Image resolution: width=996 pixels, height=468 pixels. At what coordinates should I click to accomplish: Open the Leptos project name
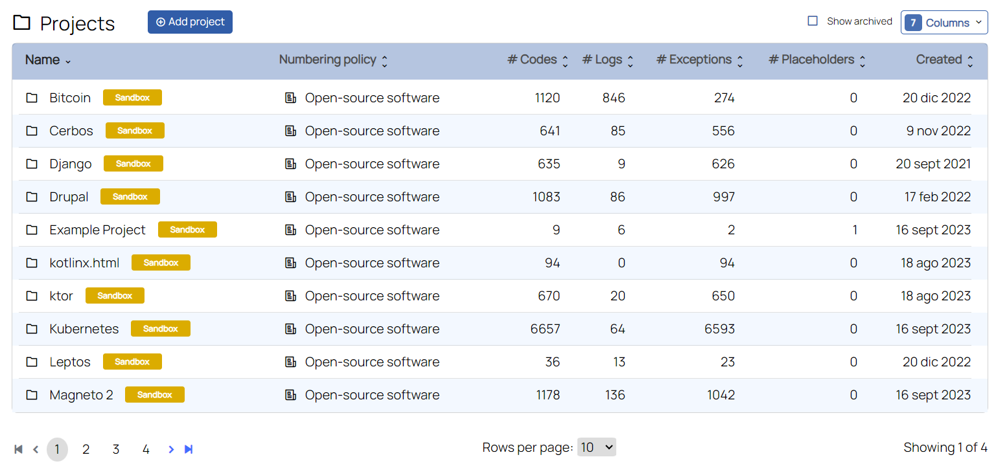click(70, 362)
